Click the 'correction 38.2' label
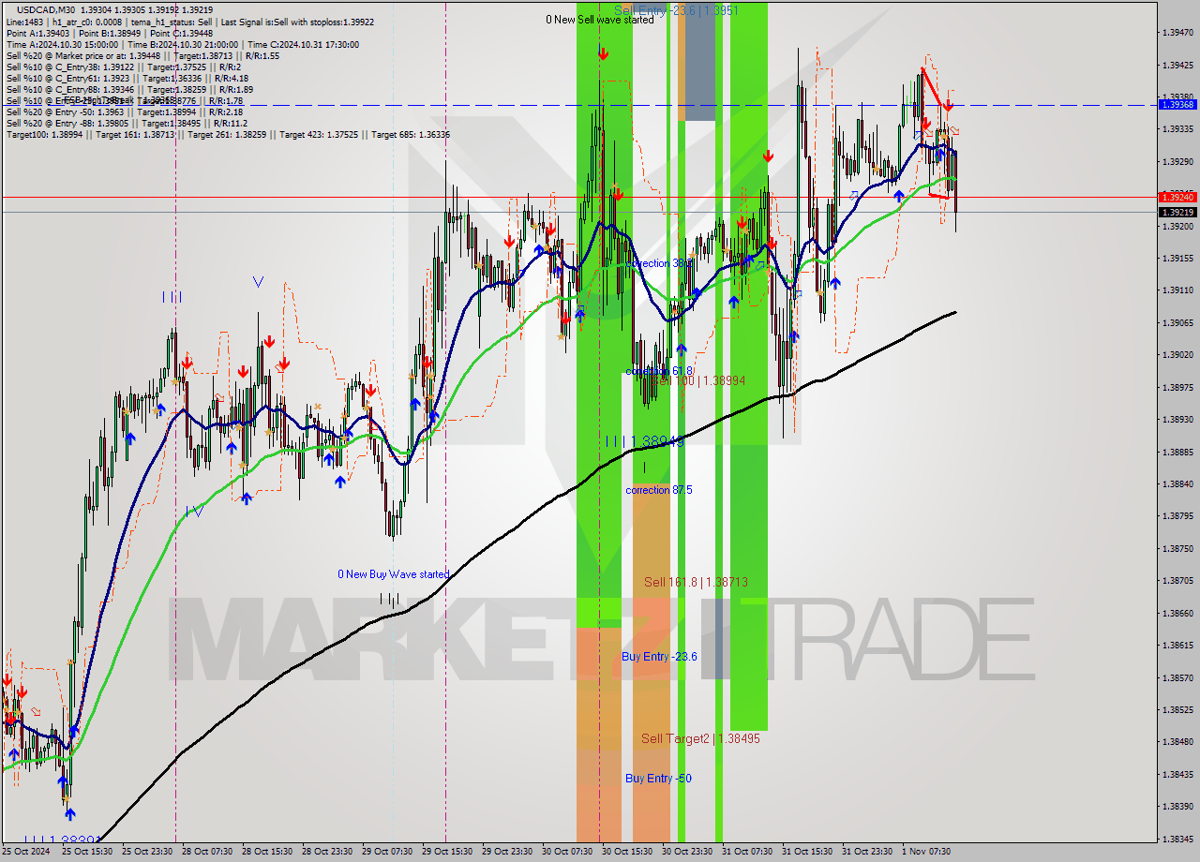Screen dimensions: 1200x862 tap(660, 264)
